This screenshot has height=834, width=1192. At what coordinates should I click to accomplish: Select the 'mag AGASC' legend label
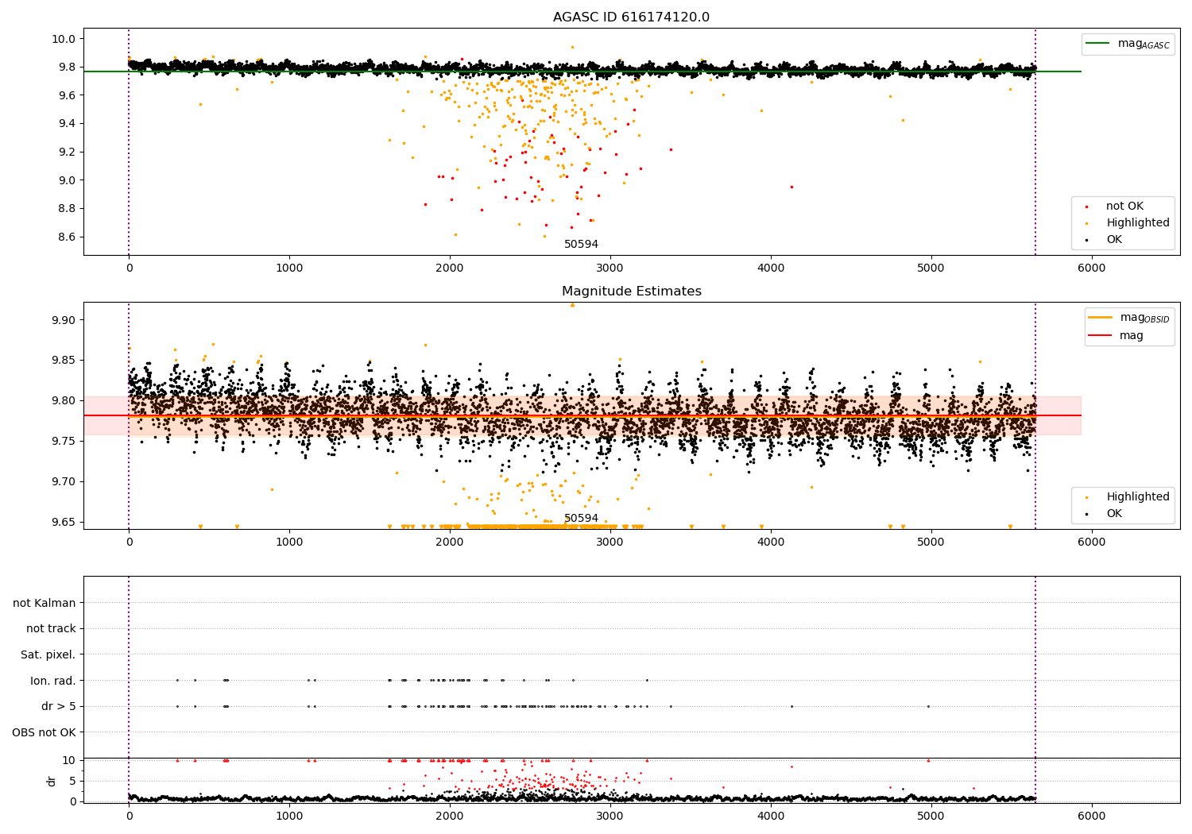coord(1144,44)
